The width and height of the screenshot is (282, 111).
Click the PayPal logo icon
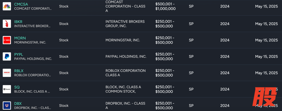[x=7, y=56]
